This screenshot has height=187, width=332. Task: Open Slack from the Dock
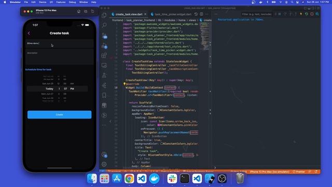pyautogui.click(x=172, y=179)
